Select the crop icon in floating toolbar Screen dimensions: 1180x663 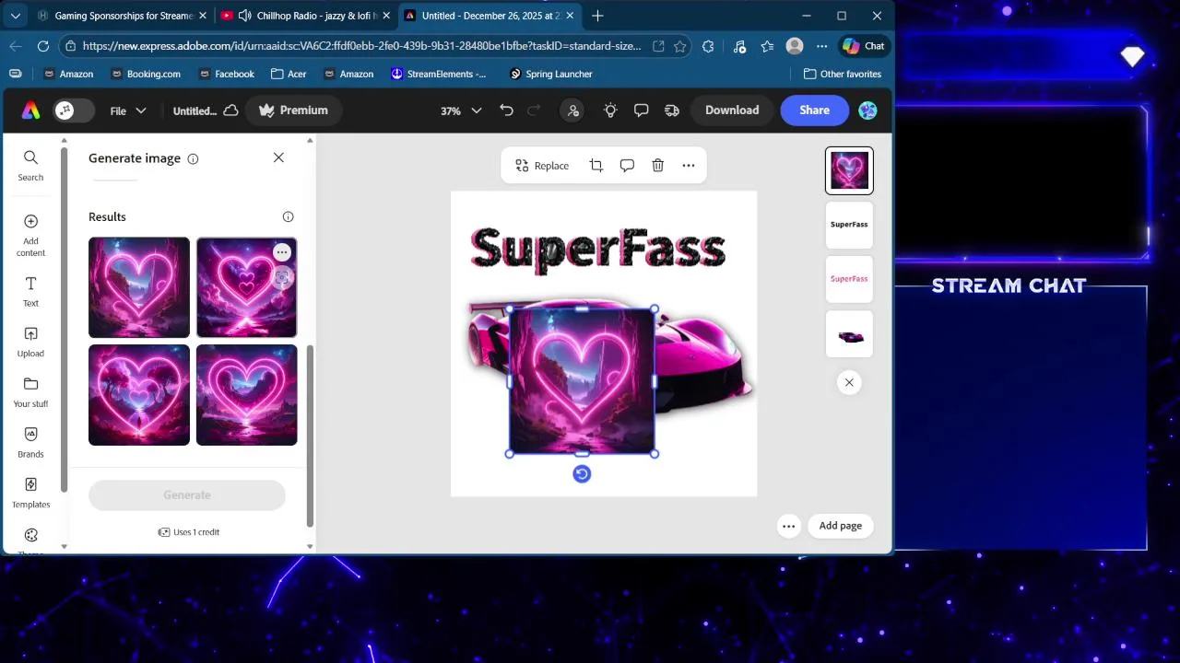[596, 166]
